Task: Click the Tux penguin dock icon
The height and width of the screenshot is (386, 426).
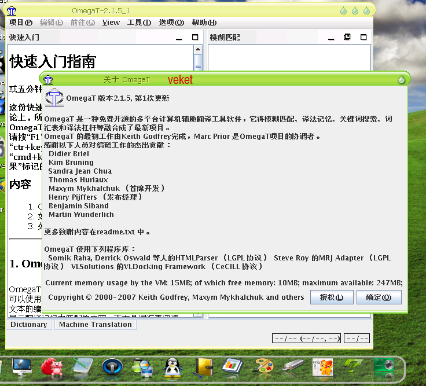Action: coord(172,367)
